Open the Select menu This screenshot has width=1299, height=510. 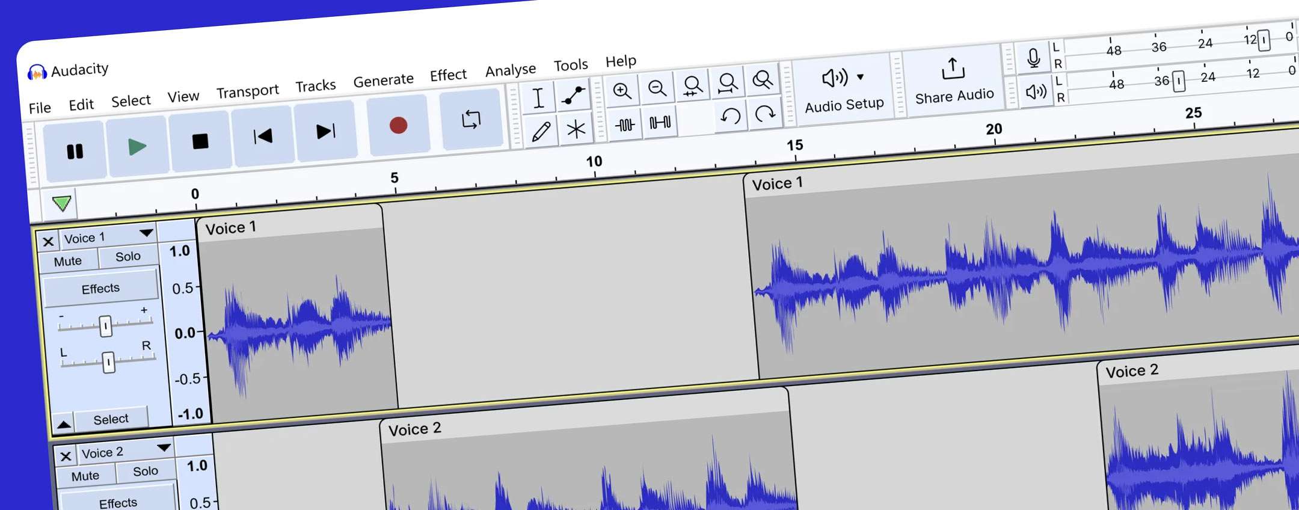click(x=131, y=100)
